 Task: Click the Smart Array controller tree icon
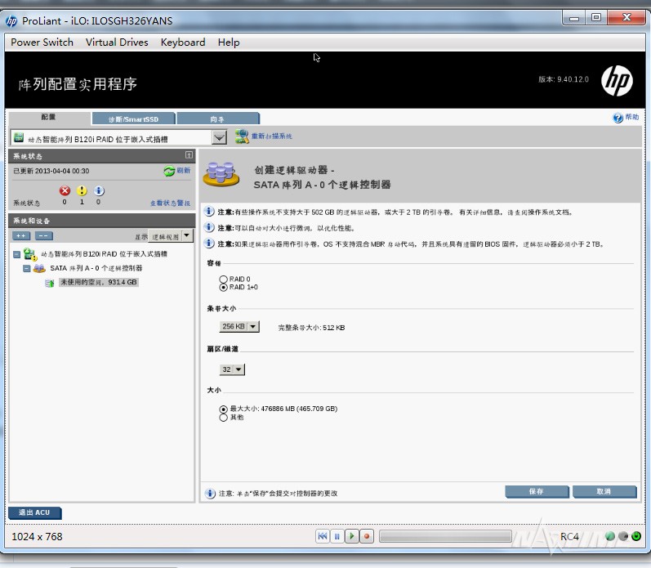click(x=30, y=254)
